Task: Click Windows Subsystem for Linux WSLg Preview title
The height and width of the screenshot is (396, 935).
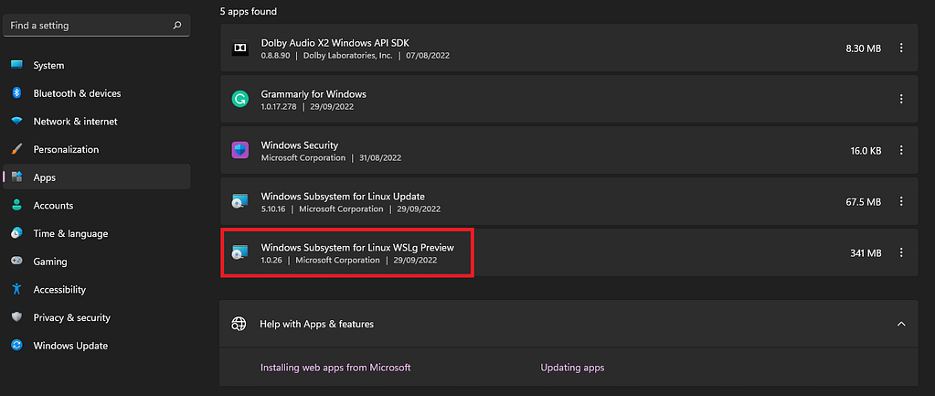Action: pos(357,248)
